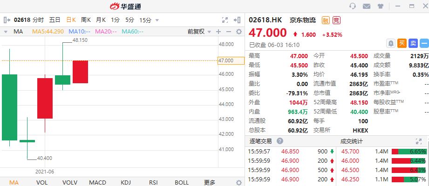Expand the MA indicator dropdown
Screen dimensions: 429x186
pos(6,32)
